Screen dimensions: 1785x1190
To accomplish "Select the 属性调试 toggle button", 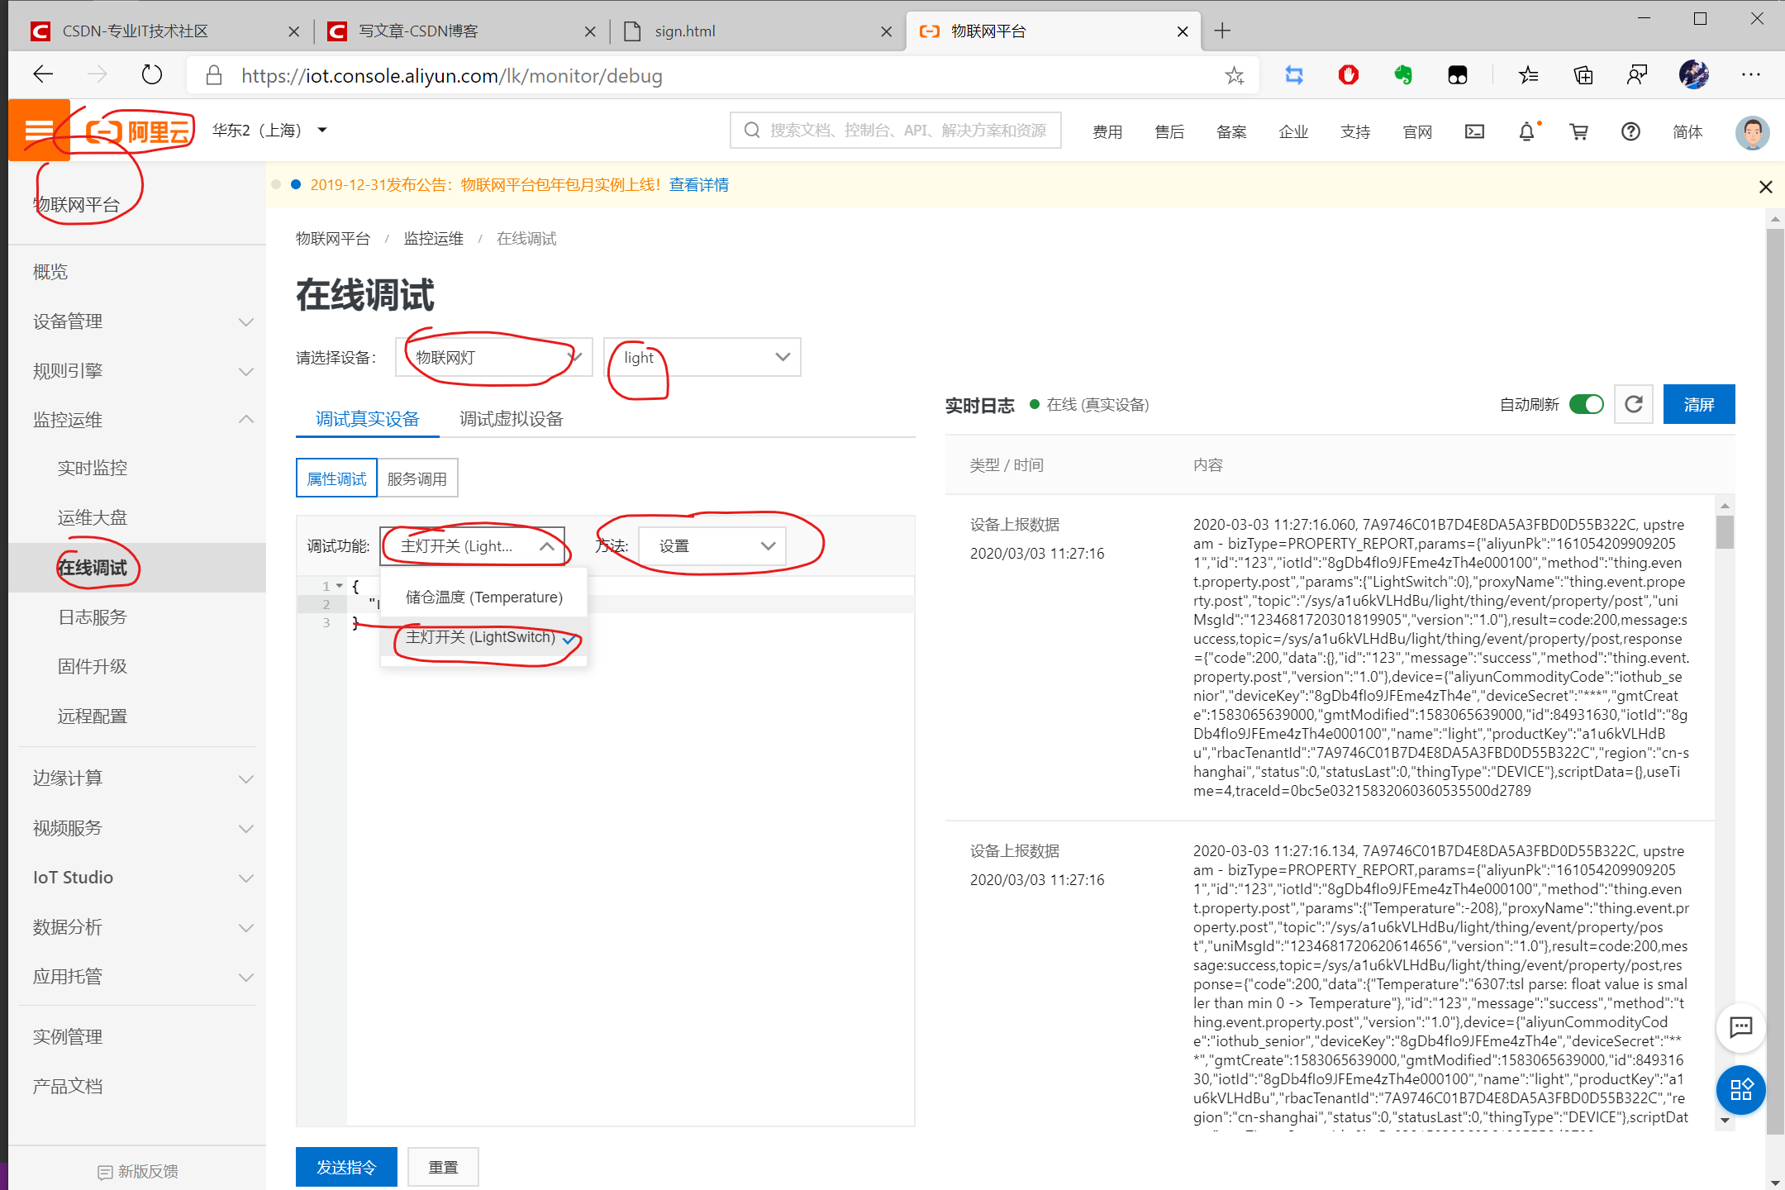I will (336, 478).
